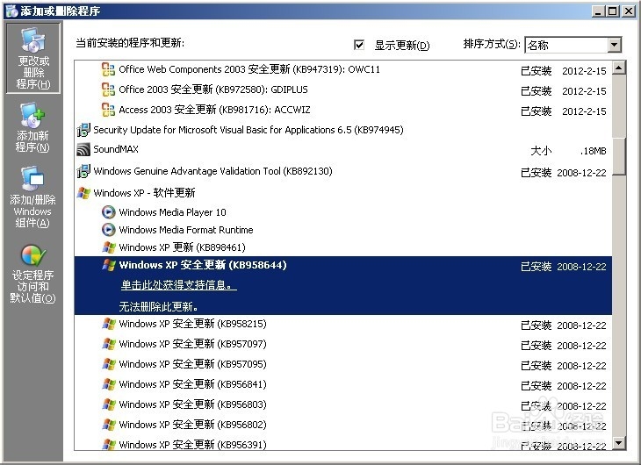Click the Windows Media Format Runtime icon
Image resolution: width=641 pixels, height=465 pixels.
pyautogui.click(x=108, y=230)
